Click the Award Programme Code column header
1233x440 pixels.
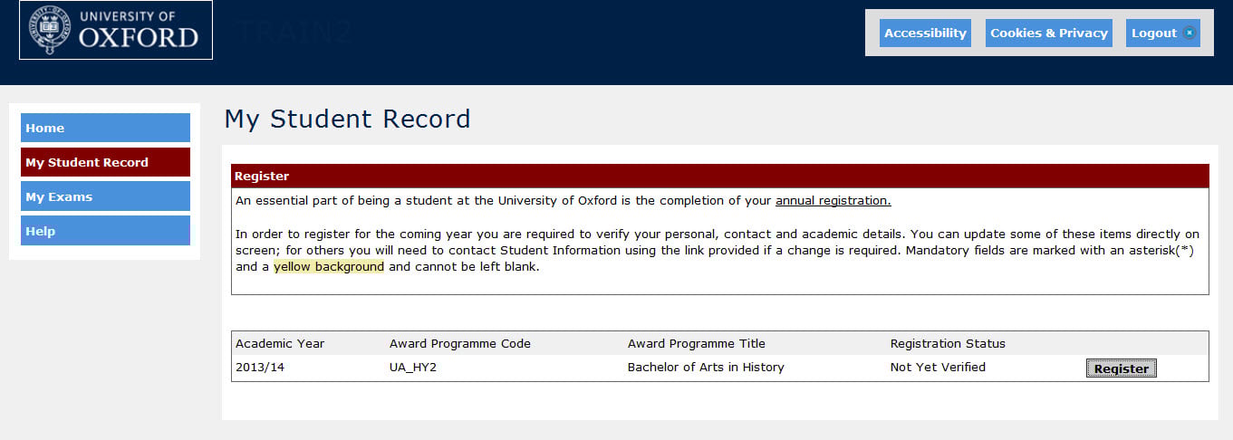[x=459, y=344]
